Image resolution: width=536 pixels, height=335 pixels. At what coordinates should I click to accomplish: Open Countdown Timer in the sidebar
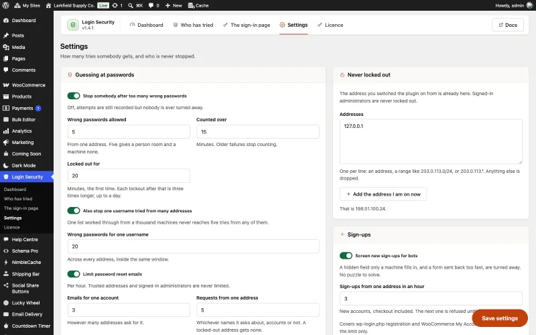tap(27, 326)
